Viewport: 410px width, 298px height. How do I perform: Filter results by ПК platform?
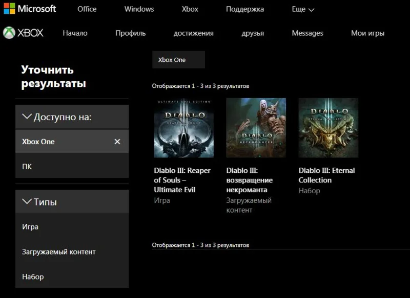(x=27, y=167)
